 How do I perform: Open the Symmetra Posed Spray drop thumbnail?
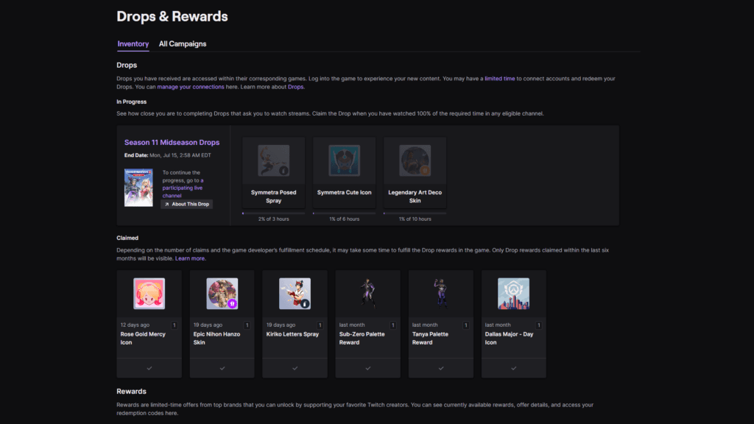272,159
